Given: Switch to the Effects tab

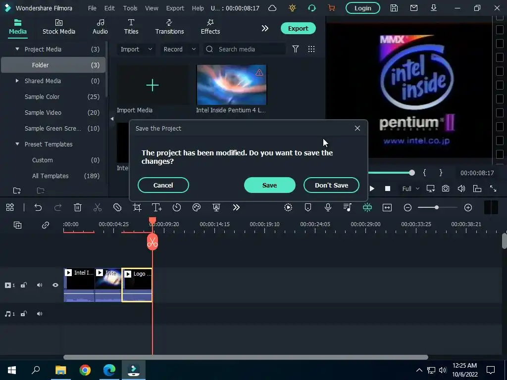Looking at the screenshot, I should click(210, 27).
